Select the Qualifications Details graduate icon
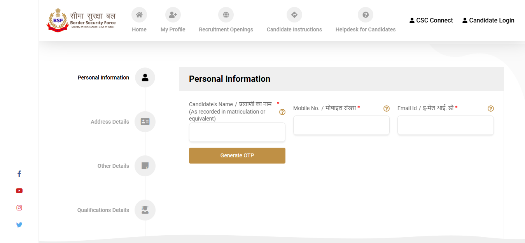 click(145, 210)
